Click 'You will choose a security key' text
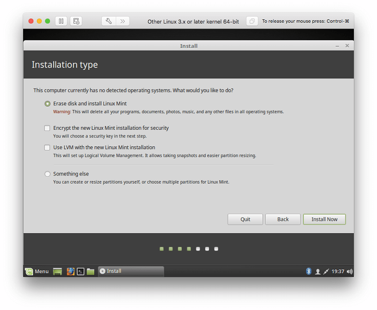This screenshot has width=377, height=310. coord(100,136)
